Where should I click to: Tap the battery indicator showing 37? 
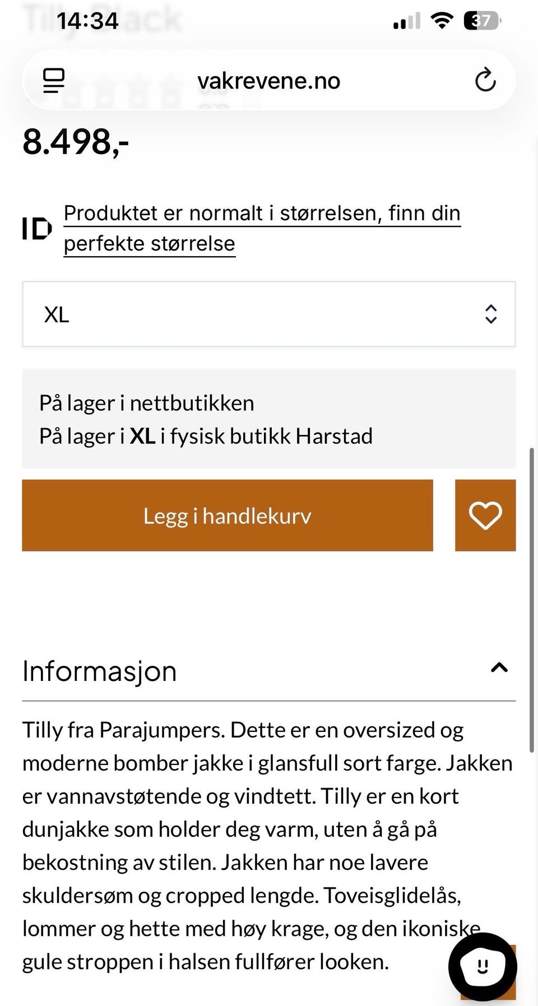tap(482, 21)
